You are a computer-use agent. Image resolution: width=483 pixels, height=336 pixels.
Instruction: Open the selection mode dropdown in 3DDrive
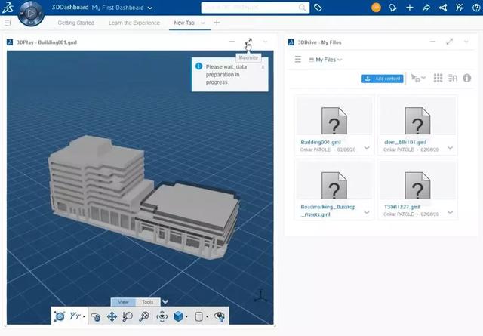(418, 78)
